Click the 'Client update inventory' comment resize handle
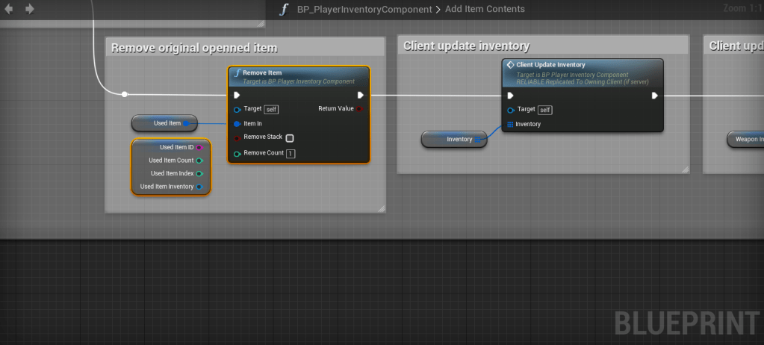The height and width of the screenshot is (345, 764). 684,170
